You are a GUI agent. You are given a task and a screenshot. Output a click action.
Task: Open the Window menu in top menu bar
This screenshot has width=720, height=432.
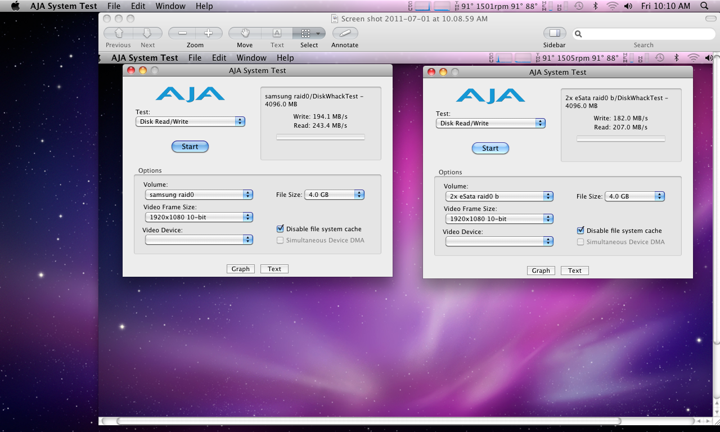(x=170, y=6)
